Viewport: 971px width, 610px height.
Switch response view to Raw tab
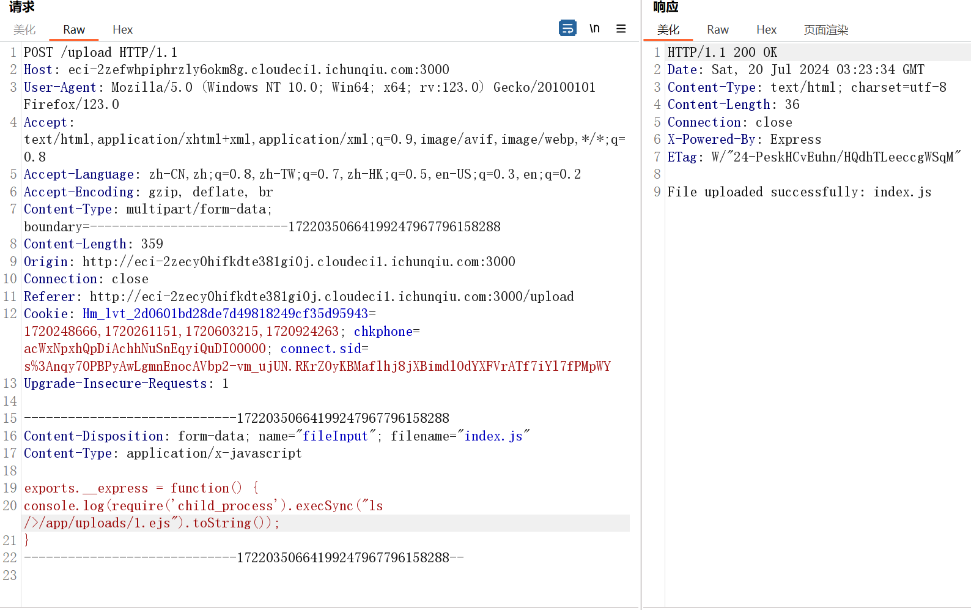pyautogui.click(x=718, y=29)
